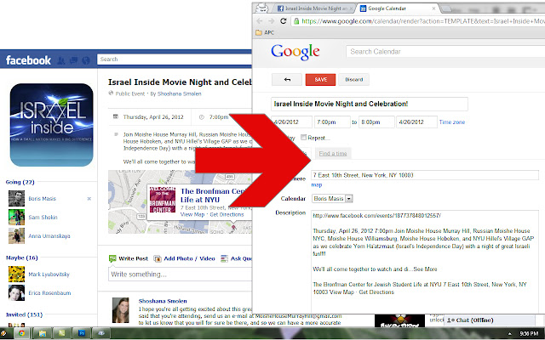Screen dimensions: 545x340
Task: Click the Israel Inside event picture
Action: click(x=51, y=125)
